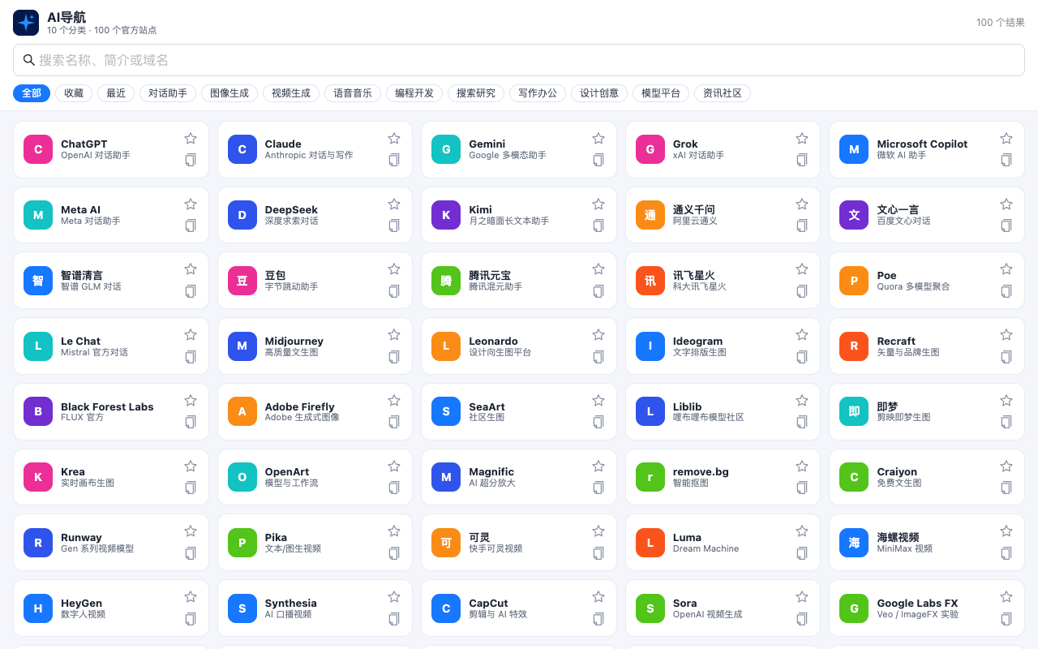This screenshot has height=649, width=1038.
Task: Copy the Adobe Firefly link
Action: (x=394, y=422)
